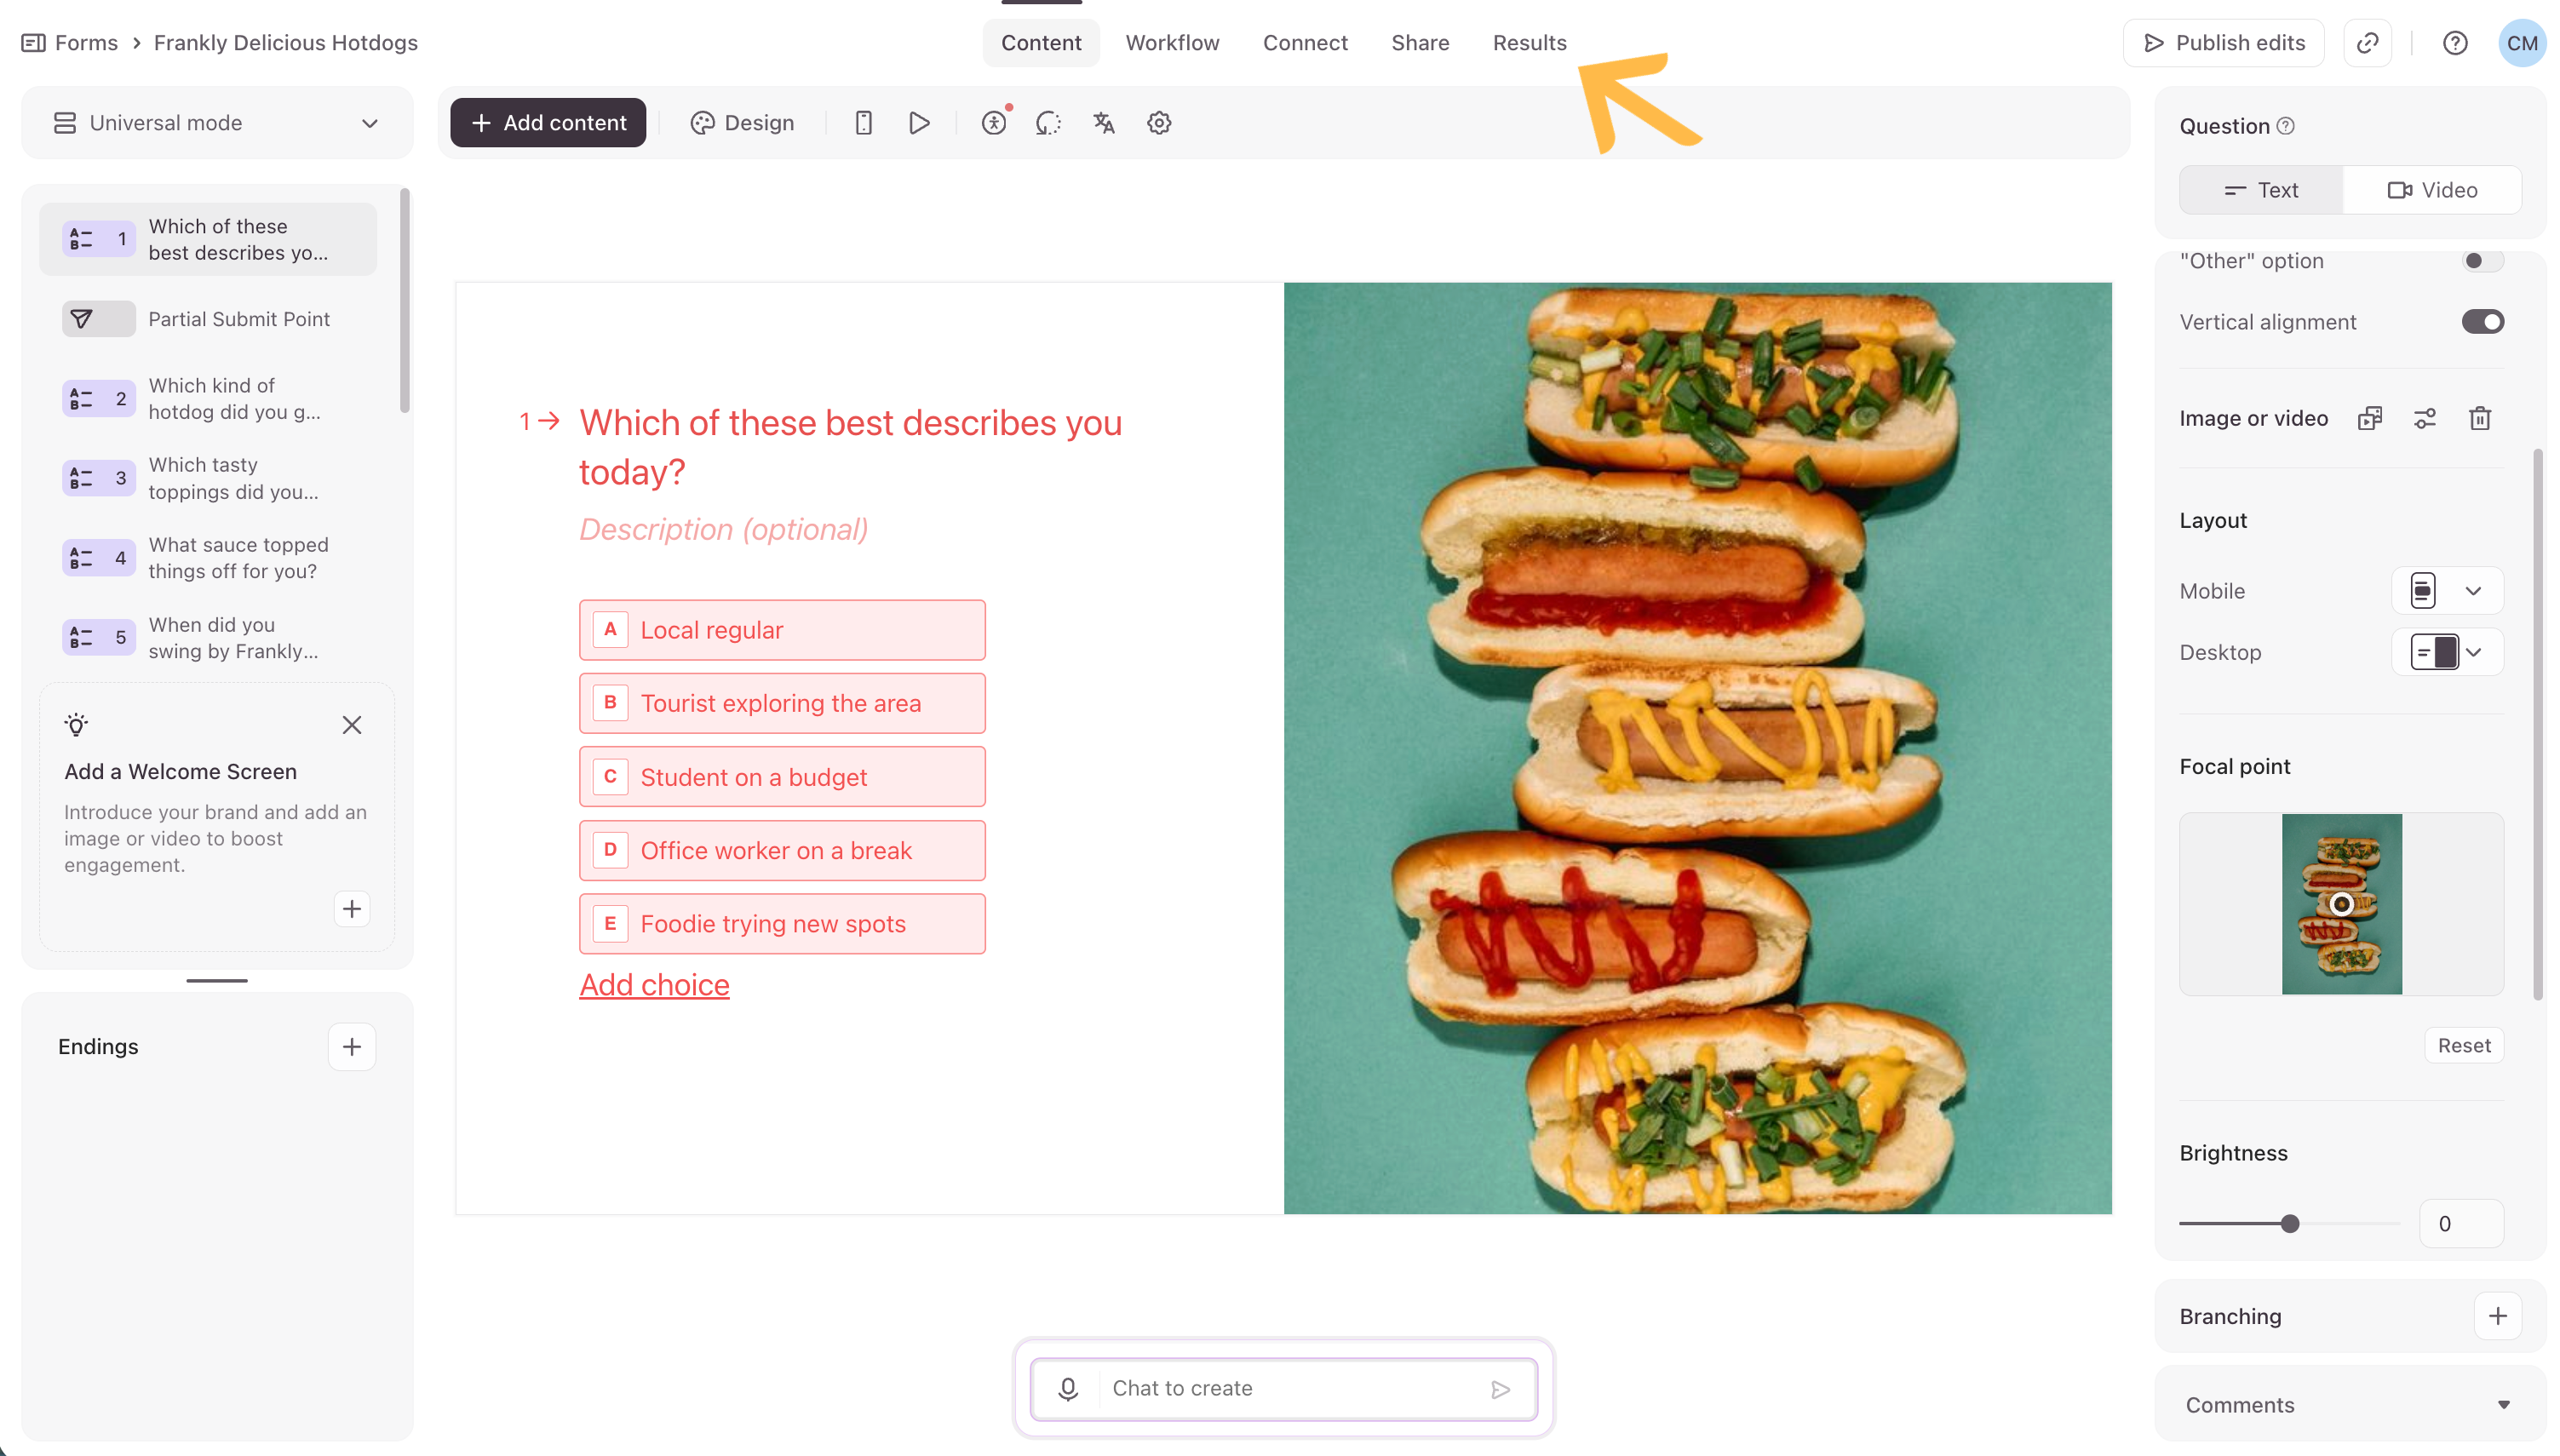Delete the image with trash icon
Image resolution: width=2560 pixels, height=1456 pixels.
2479,418
